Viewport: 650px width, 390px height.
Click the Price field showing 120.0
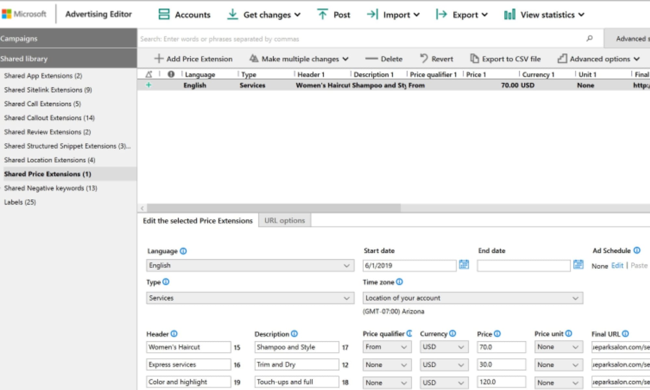pyautogui.click(x=501, y=382)
